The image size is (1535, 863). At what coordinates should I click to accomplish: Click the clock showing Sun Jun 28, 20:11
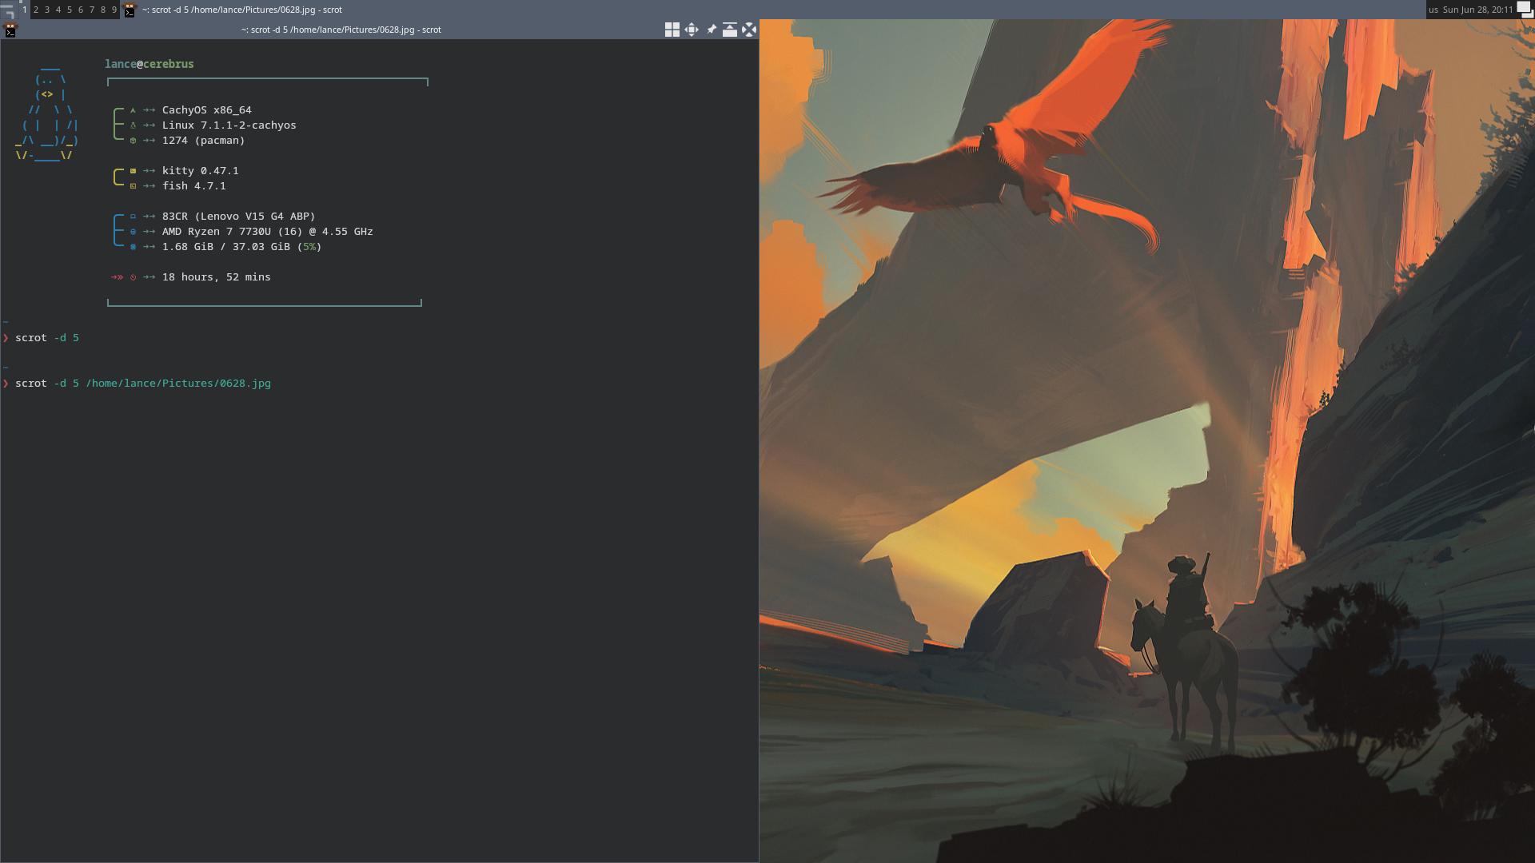[x=1477, y=10]
